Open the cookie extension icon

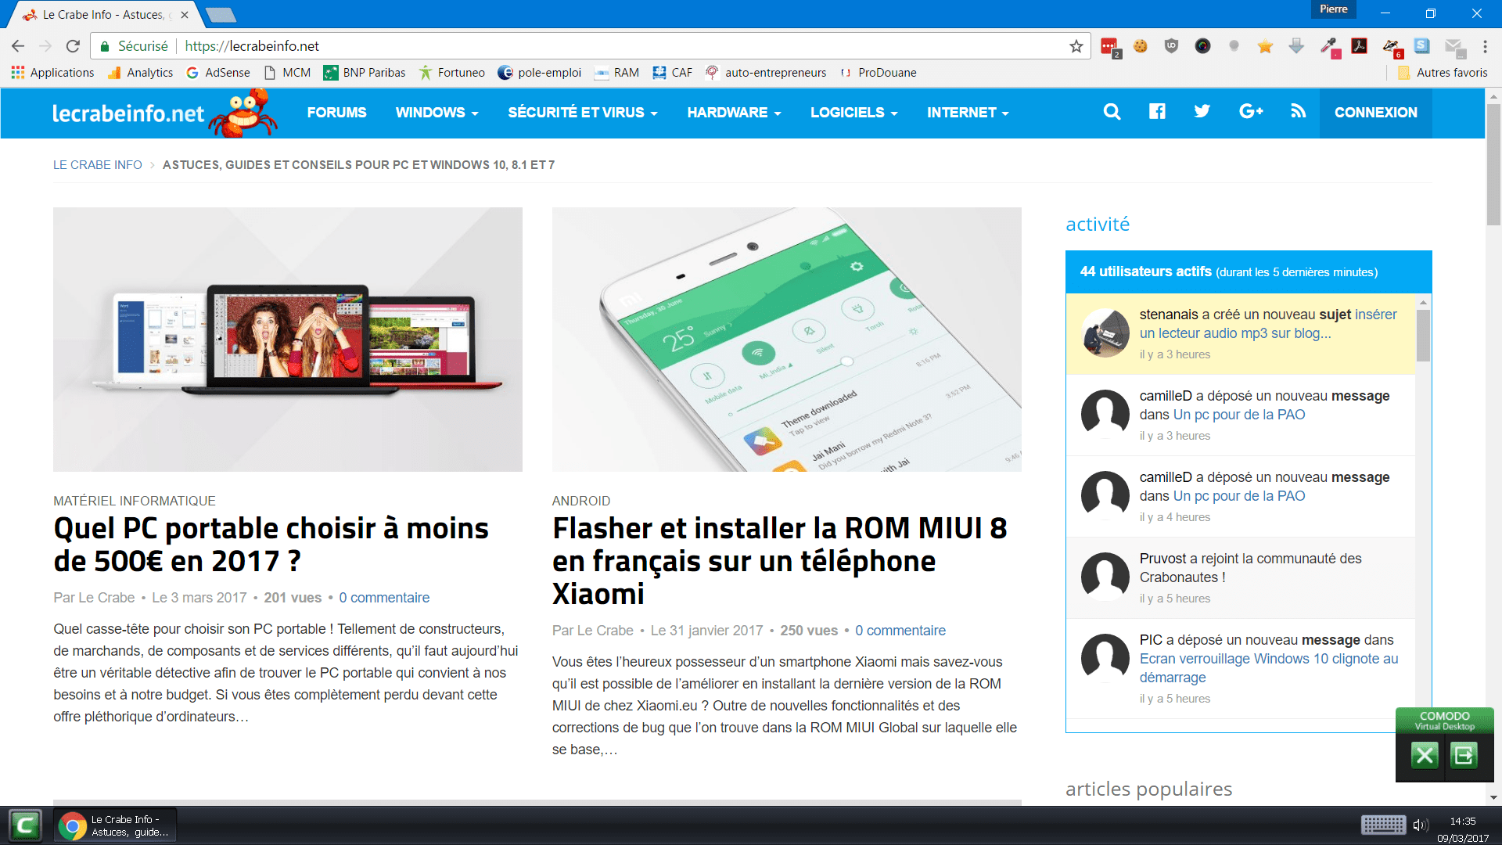[1141, 46]
